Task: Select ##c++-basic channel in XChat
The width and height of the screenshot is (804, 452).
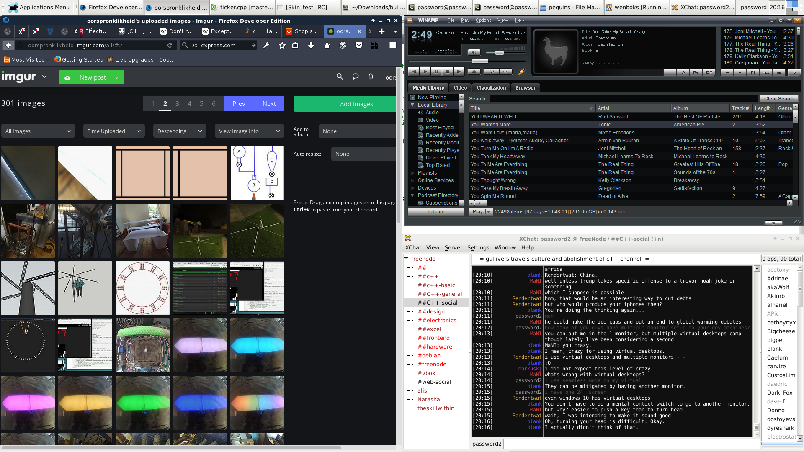Action: click(436, 285)
